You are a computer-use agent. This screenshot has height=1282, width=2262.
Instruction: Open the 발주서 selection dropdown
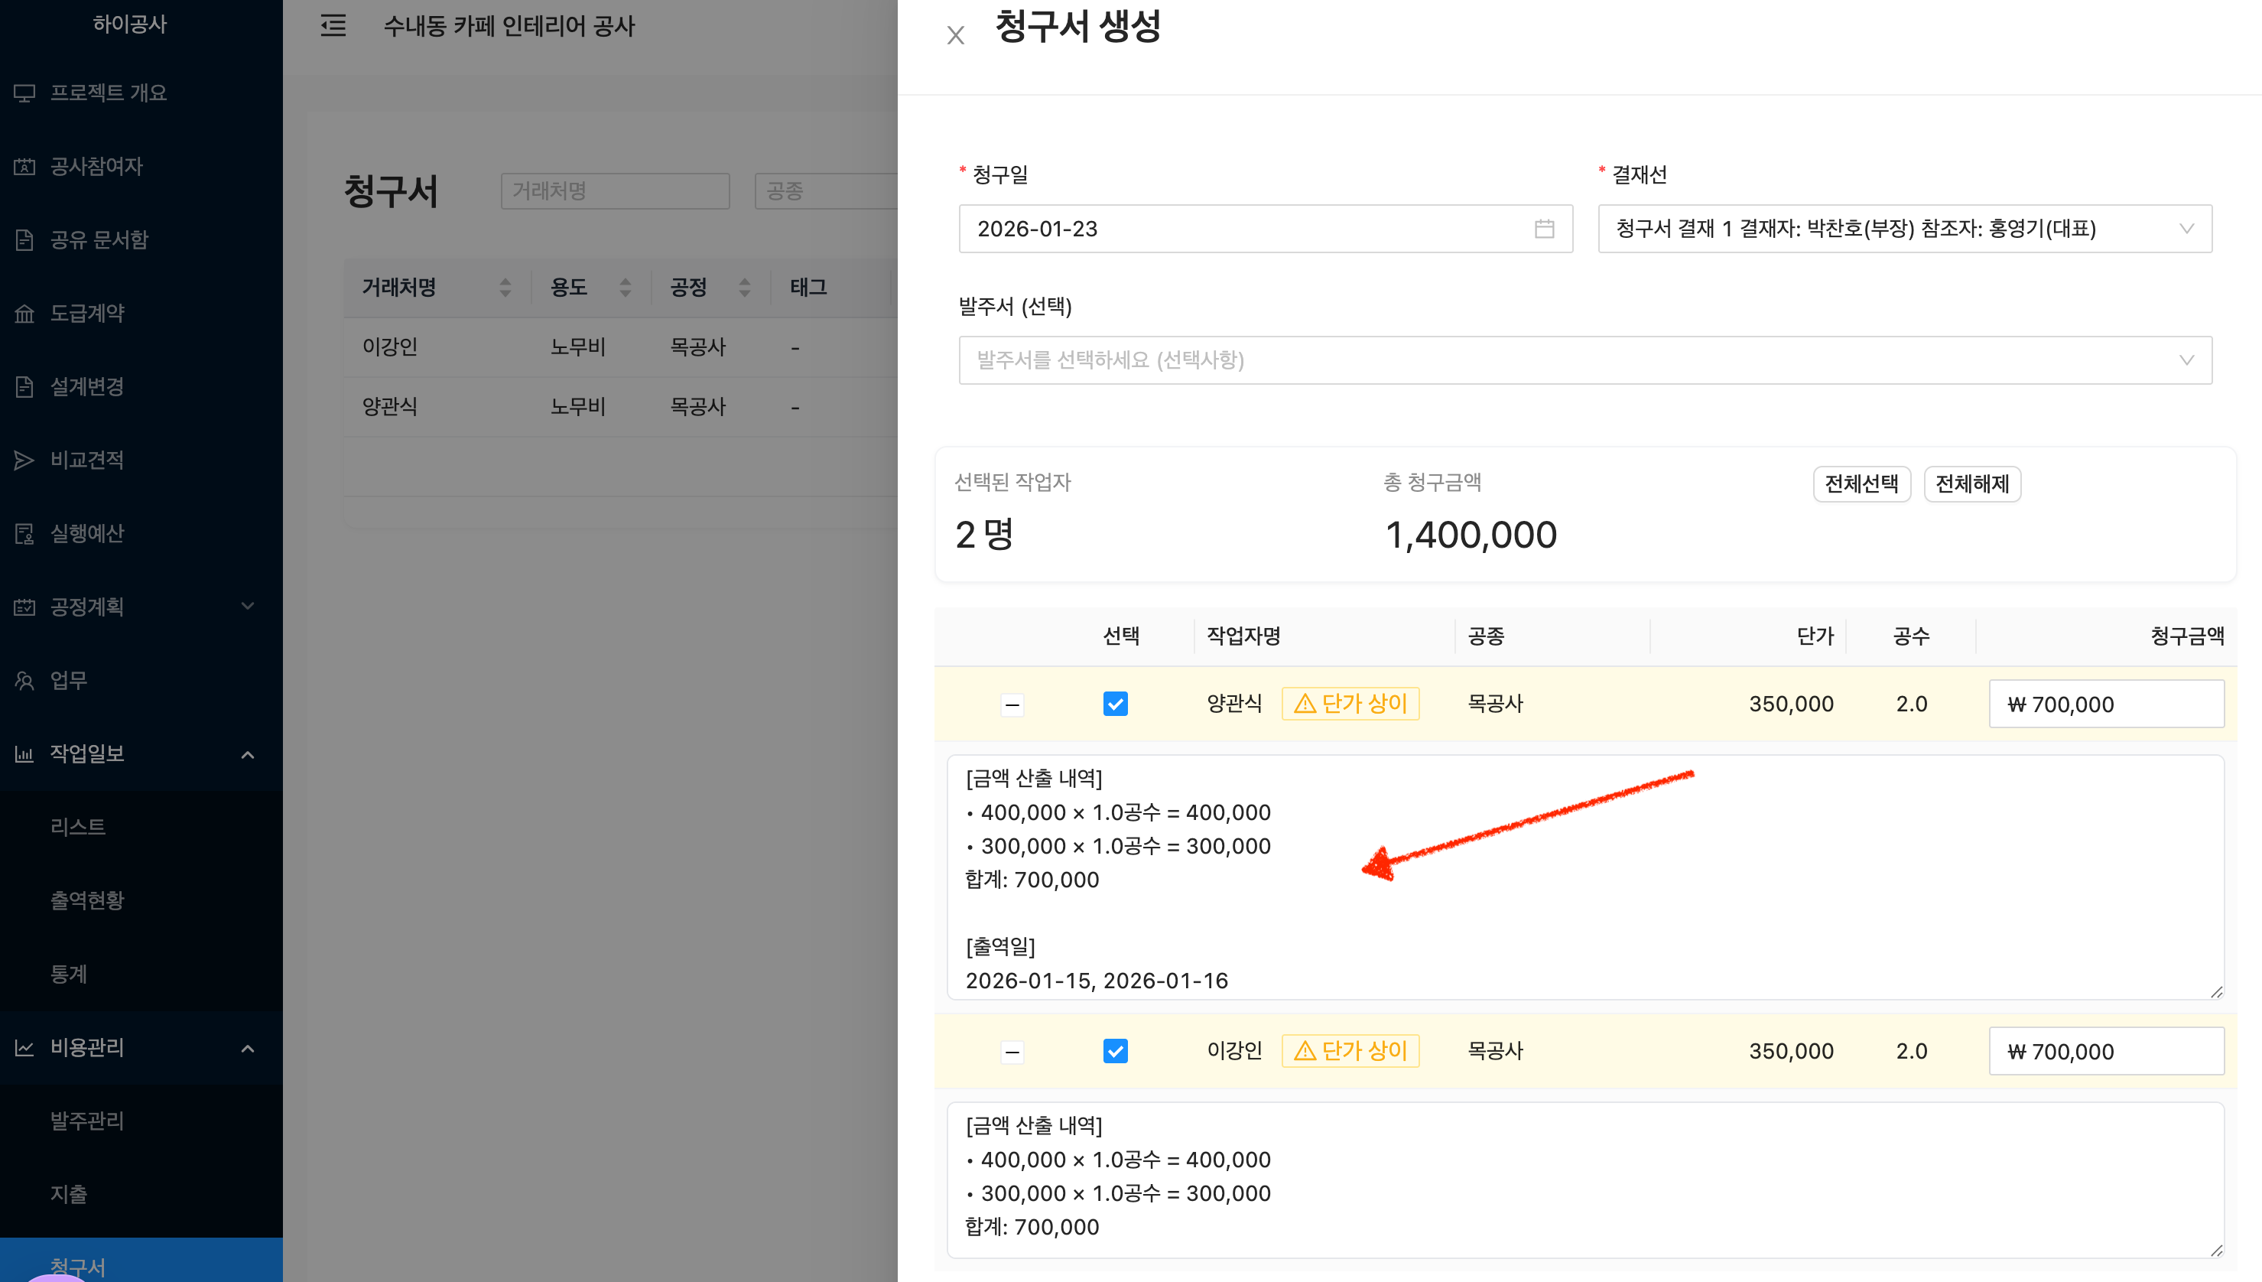[1584, 360]
